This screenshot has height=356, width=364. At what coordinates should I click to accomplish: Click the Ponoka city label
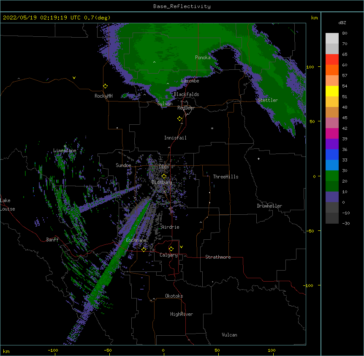(x=203, y=58)
